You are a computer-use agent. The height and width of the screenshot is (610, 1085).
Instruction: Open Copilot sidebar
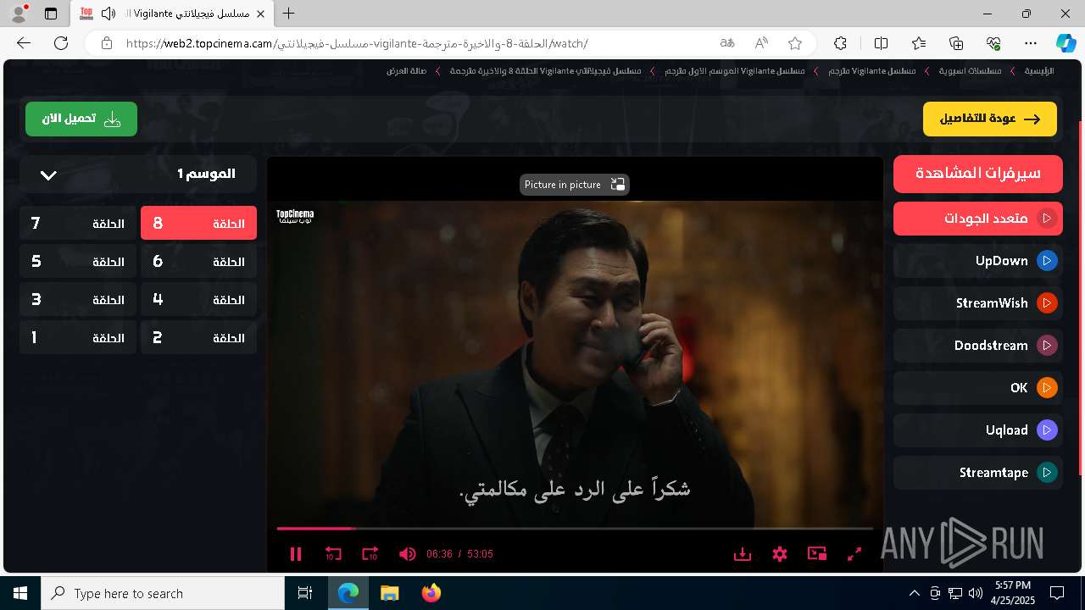point(1066,43)
